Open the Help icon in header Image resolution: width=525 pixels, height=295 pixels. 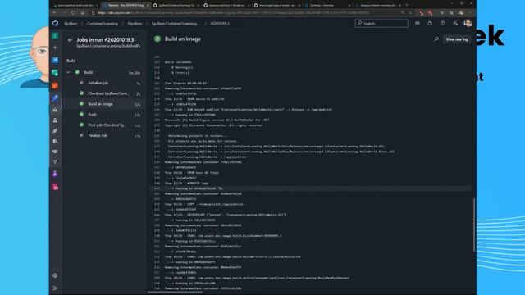[x=443, y=24]
